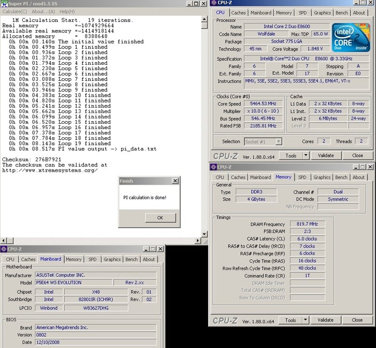Click OK in the Finish dialog
This screenshot has height=348, width=376.
click(x=160, y=217)
